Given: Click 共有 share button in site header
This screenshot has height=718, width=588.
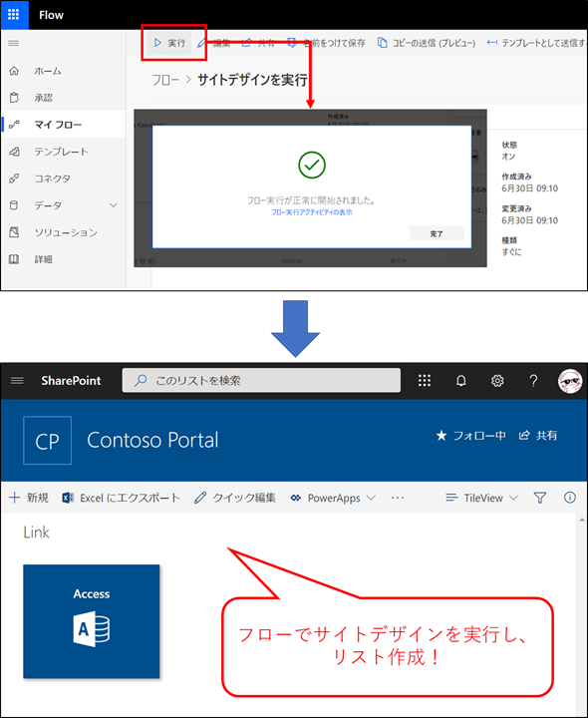Looking at the screenshot, I should tap(538, 436).
